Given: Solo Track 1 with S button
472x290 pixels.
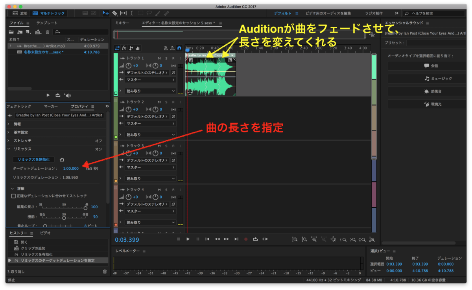Looking at the screenshot, I should click(x=166, y=58).
